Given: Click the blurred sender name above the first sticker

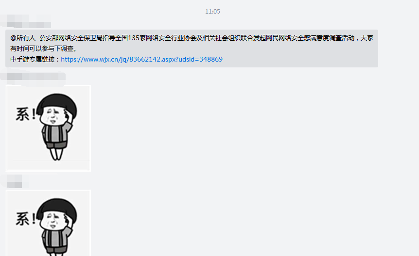Looking at the screenshot, I should 36,77.
